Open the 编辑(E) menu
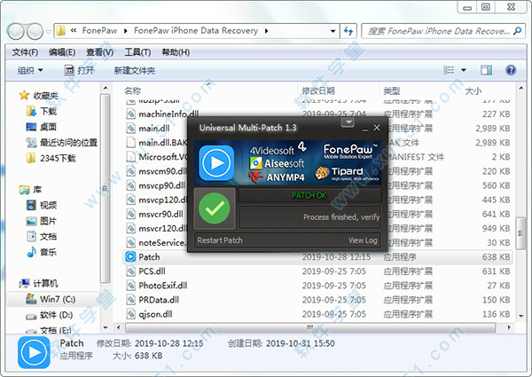Image resolution: width=532 pixels, height=377 pixels. (x=62, y=52)
